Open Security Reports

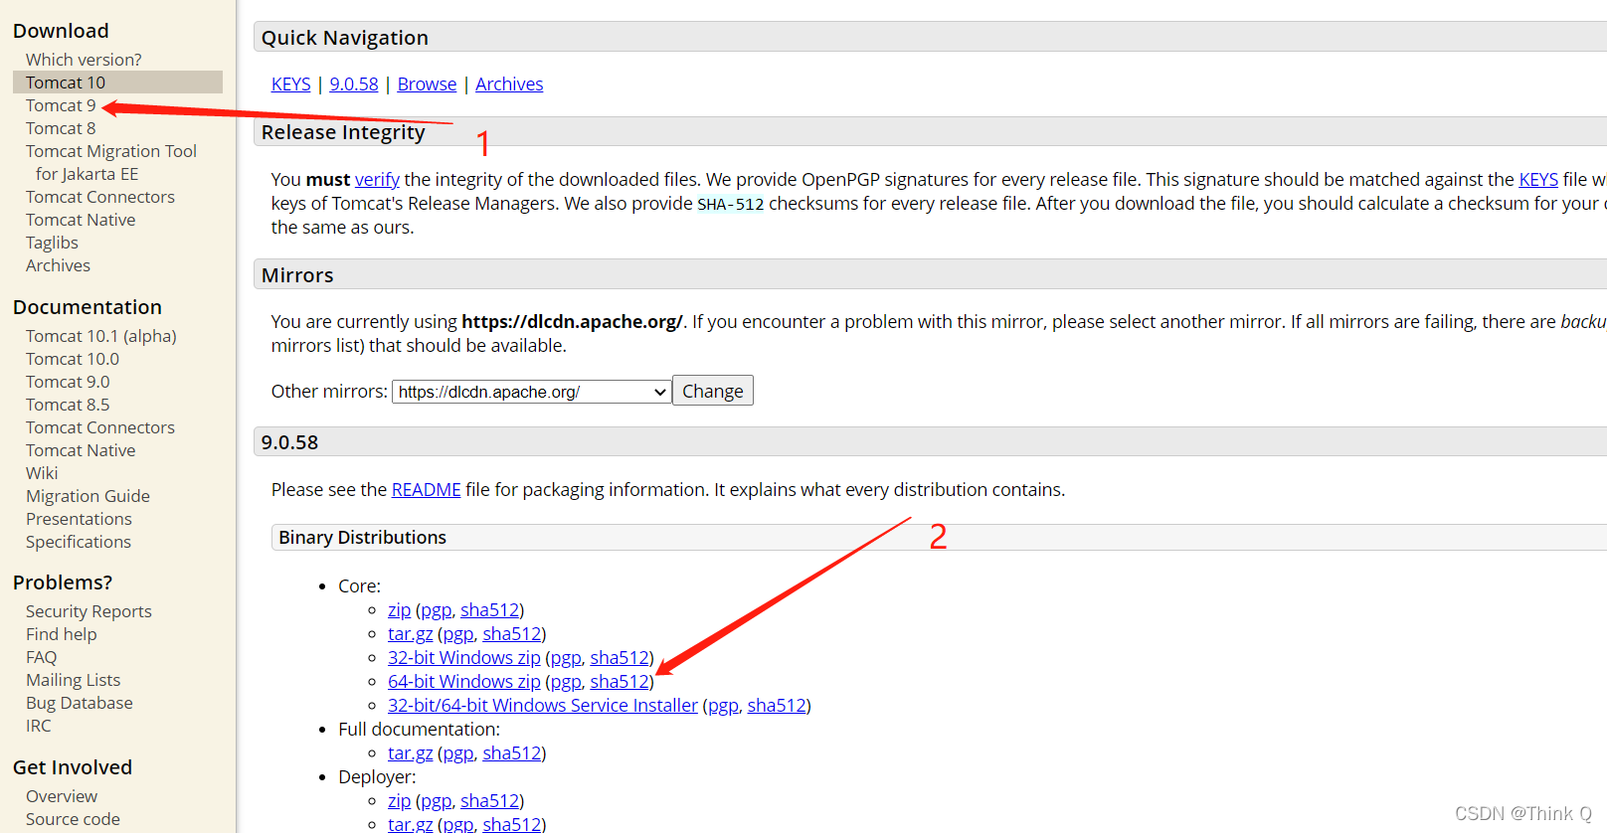click(89, 611)
